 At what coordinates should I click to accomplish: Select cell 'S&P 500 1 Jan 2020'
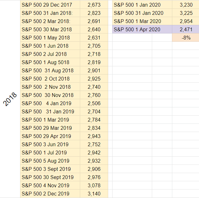(x=142, y=5)
